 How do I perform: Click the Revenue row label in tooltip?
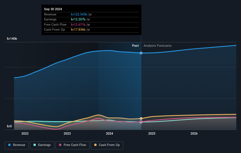(x=50, y=14)
